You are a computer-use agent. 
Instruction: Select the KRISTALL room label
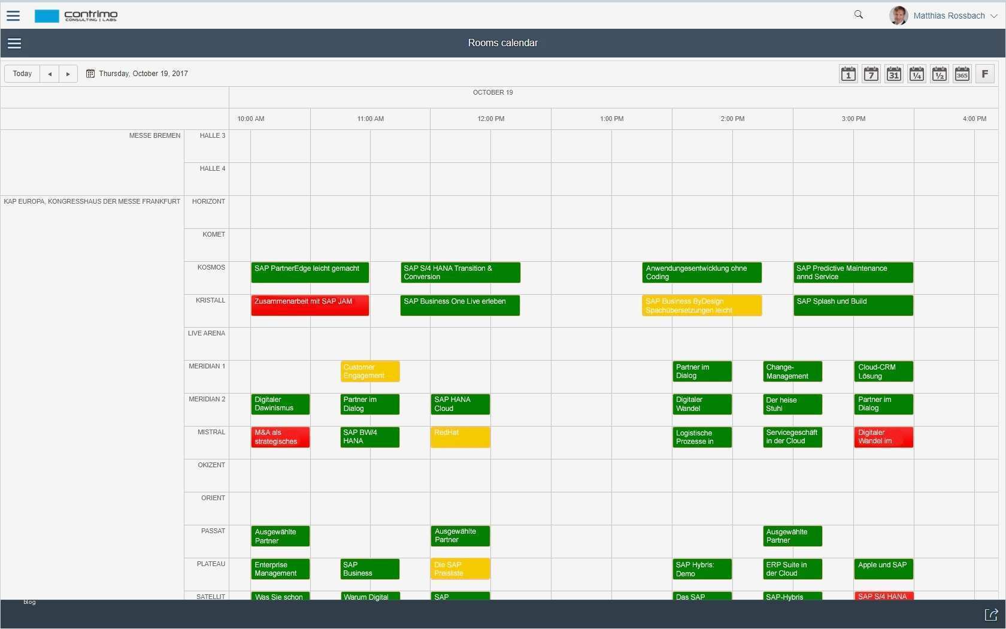[210, 300]
